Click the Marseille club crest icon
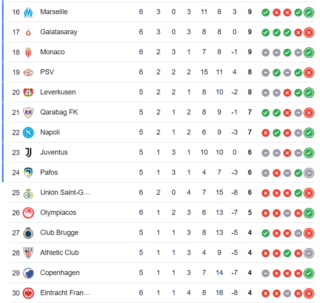Image resolution: width=320 pixels, height=303 pixels. 28,12
